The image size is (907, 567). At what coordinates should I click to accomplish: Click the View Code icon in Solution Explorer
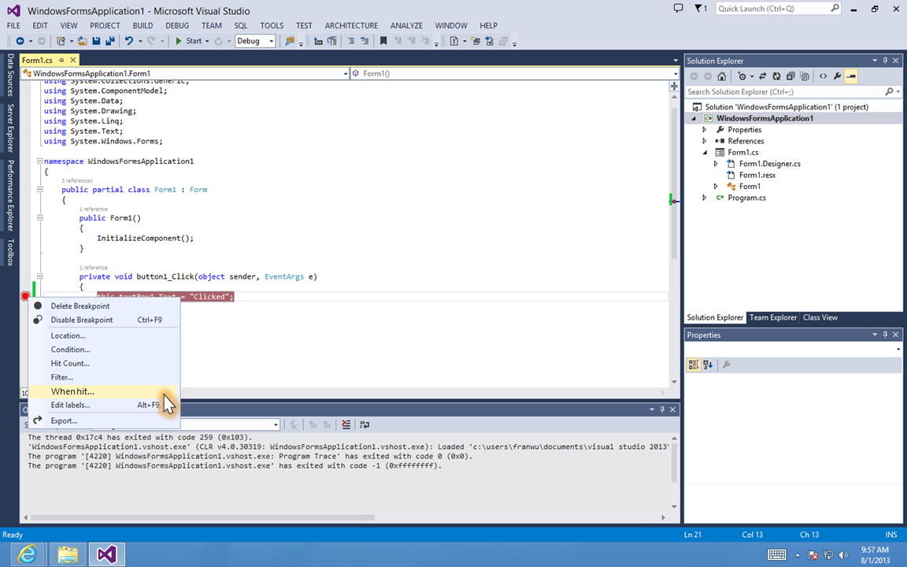[823, 76]
